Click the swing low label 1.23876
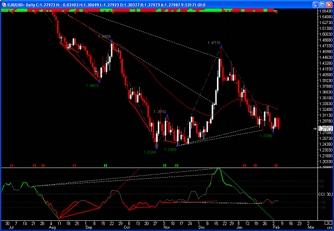 170,150
